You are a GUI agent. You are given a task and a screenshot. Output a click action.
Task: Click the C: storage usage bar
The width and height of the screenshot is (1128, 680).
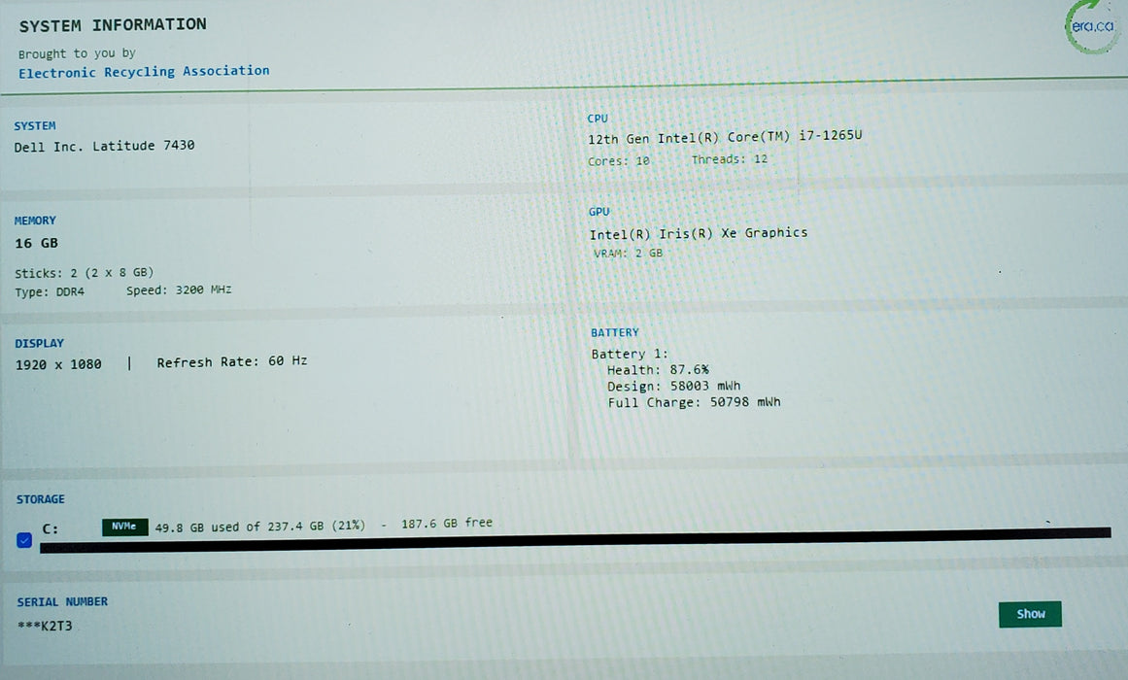[575, 540]
